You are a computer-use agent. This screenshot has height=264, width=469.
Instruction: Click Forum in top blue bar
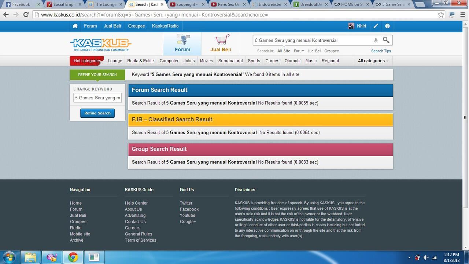click(x=91, y=26)
